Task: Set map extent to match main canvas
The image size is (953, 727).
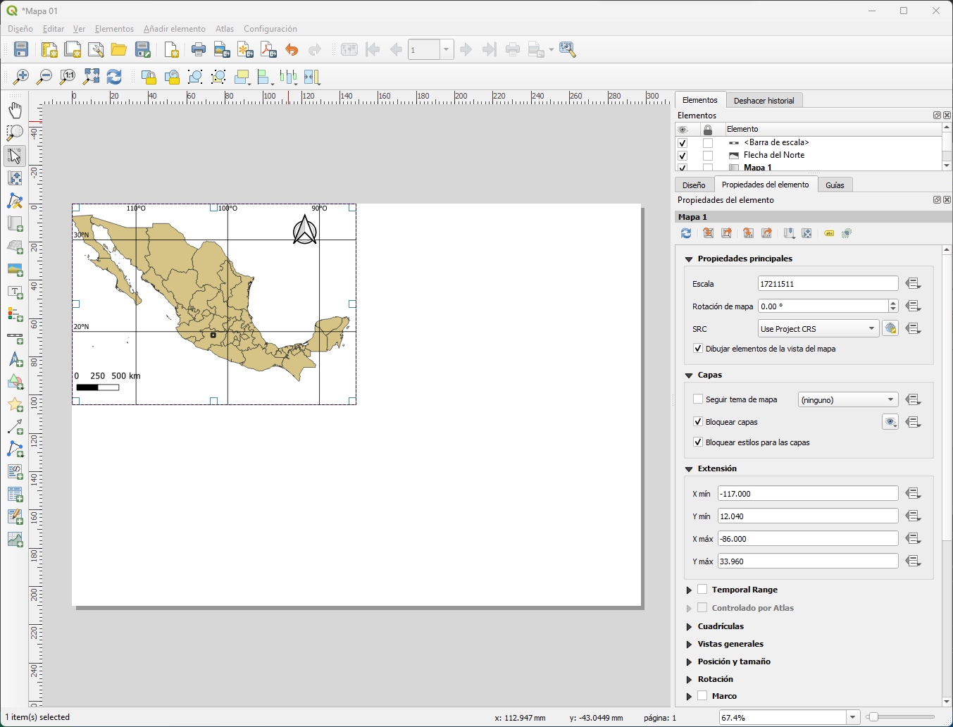Action: click(709, 233)
